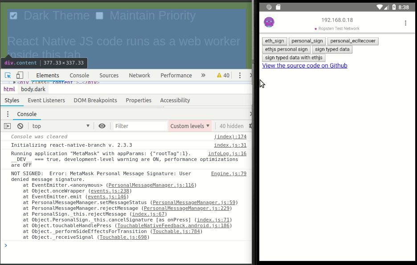The image size is (417, 265).
Task: Tap sign typed data with ethjs button
Action: tap(294, 58)
